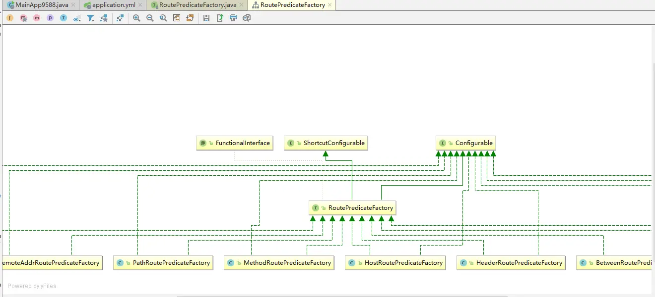Toggle Fields display in diagram

(x=10, y=18)
